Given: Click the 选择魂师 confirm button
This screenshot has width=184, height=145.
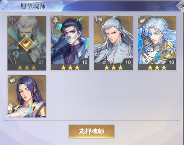Looking at the screenshot, I should pyautogui.click(x=92, y=131).
